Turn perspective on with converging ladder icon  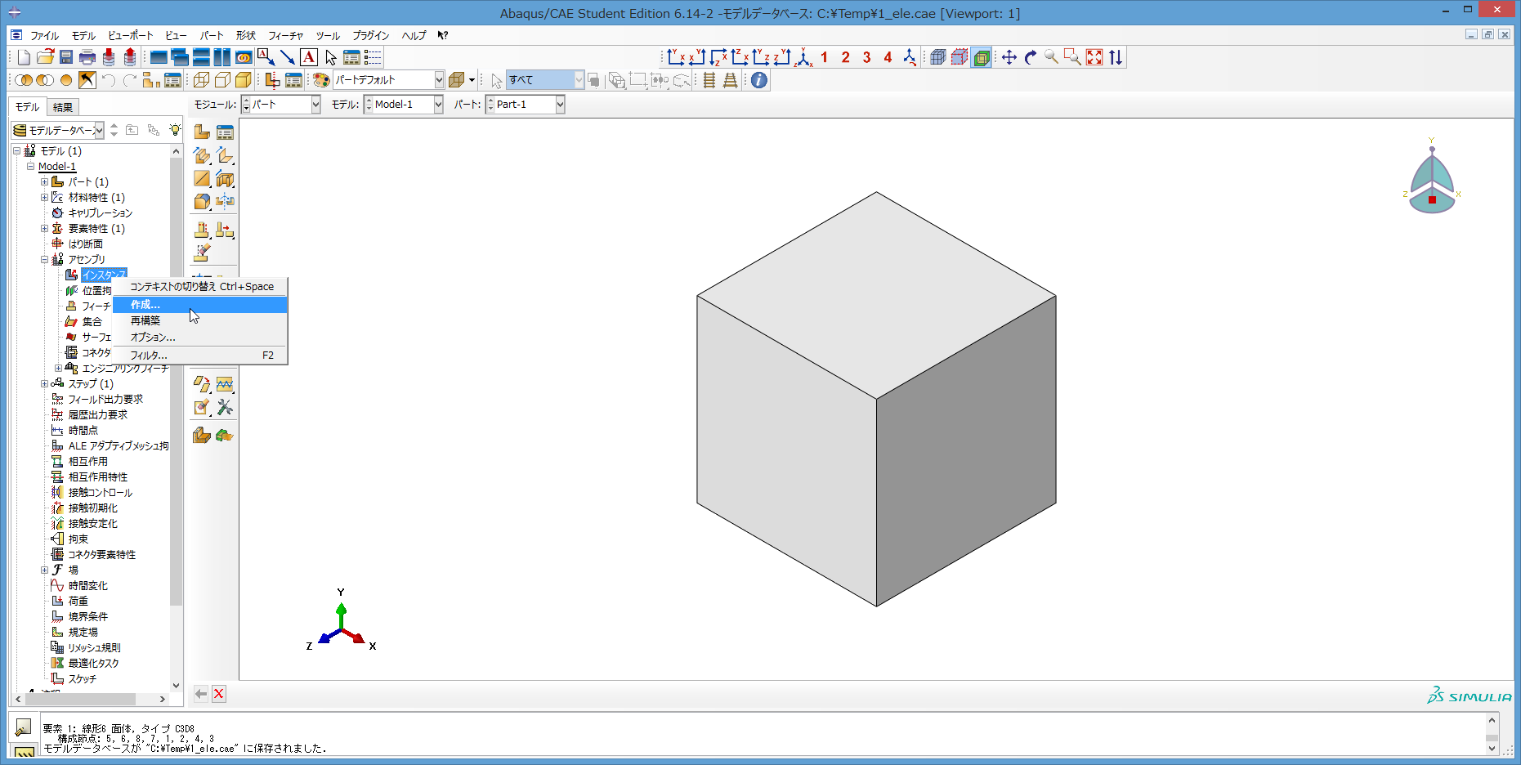click(731, 80)
